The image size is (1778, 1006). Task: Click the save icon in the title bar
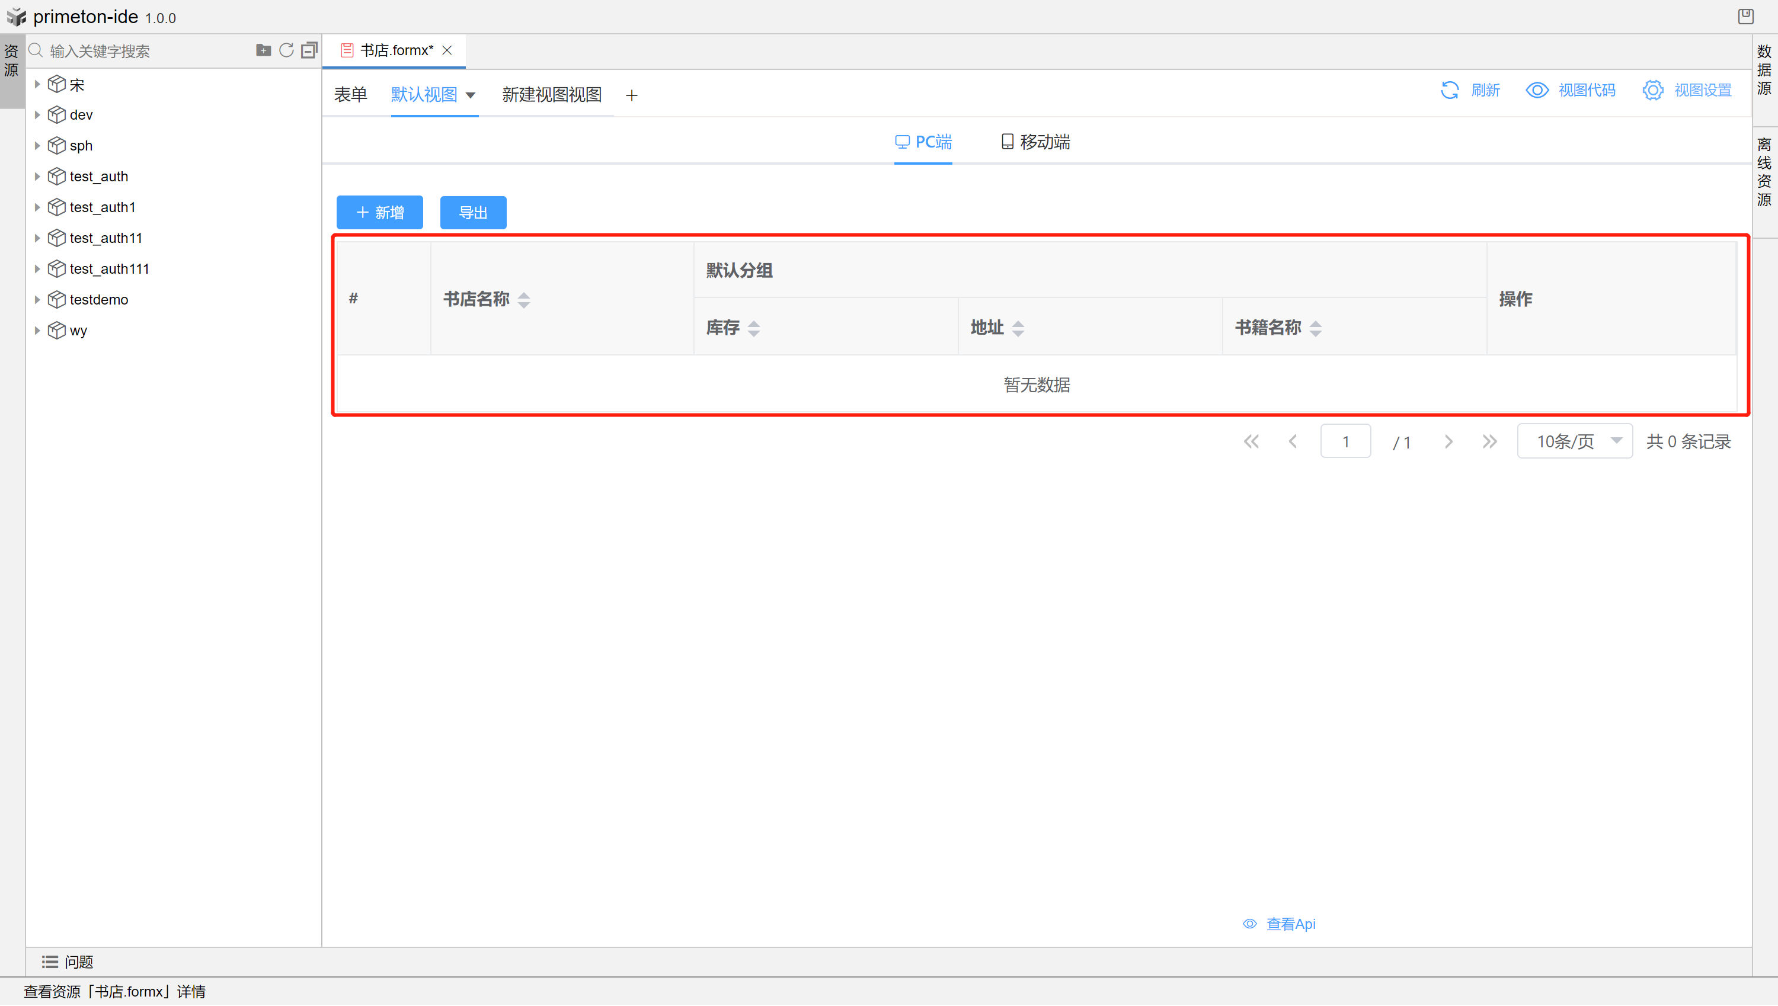tap(1745, 16)
